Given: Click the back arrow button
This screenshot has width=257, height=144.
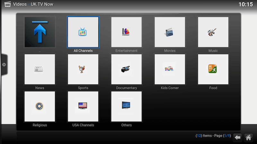Looking at the screenshot, I should pyautogui.click(x=237, y=137).
